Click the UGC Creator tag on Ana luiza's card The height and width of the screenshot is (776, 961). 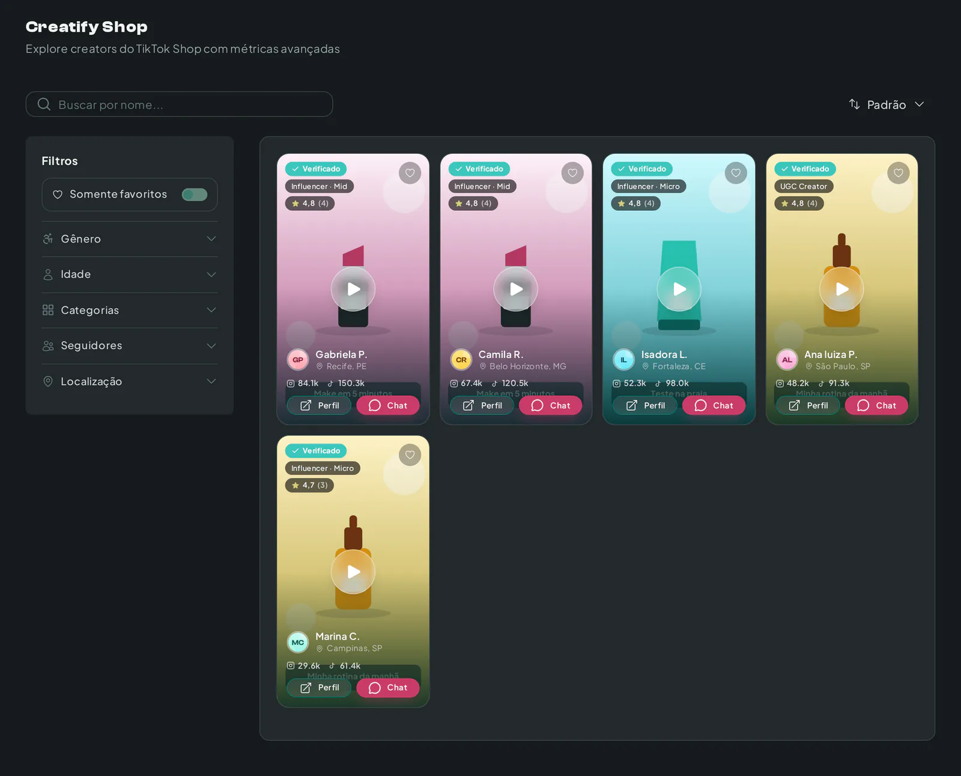tap(804, 186)
